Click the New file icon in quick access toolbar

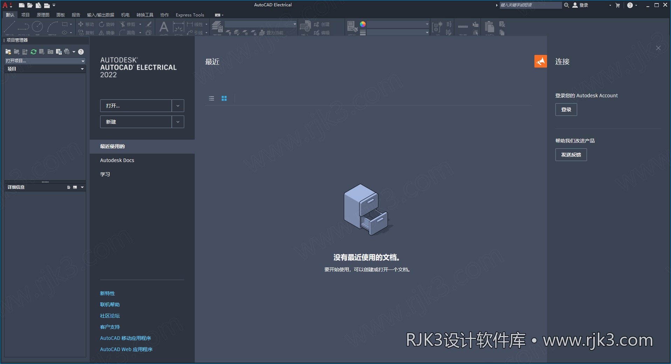[21, 5]
